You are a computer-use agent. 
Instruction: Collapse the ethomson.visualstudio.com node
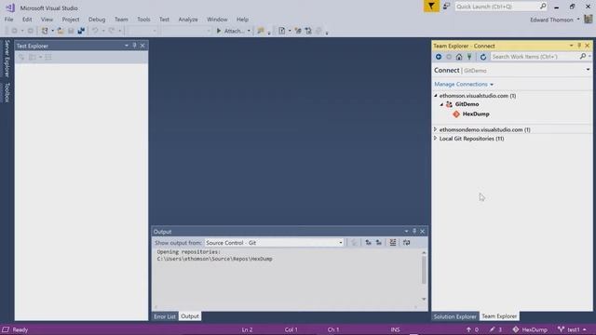[436, 96]
